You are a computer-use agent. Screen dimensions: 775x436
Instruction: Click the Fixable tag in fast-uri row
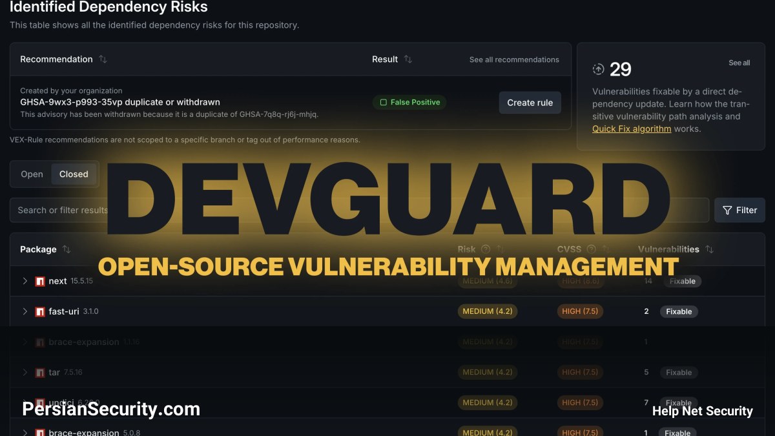tap(679, 311)
